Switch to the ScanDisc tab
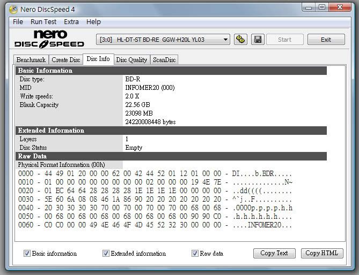The width and height of the screenshot is (359, 275). (164, 60)
